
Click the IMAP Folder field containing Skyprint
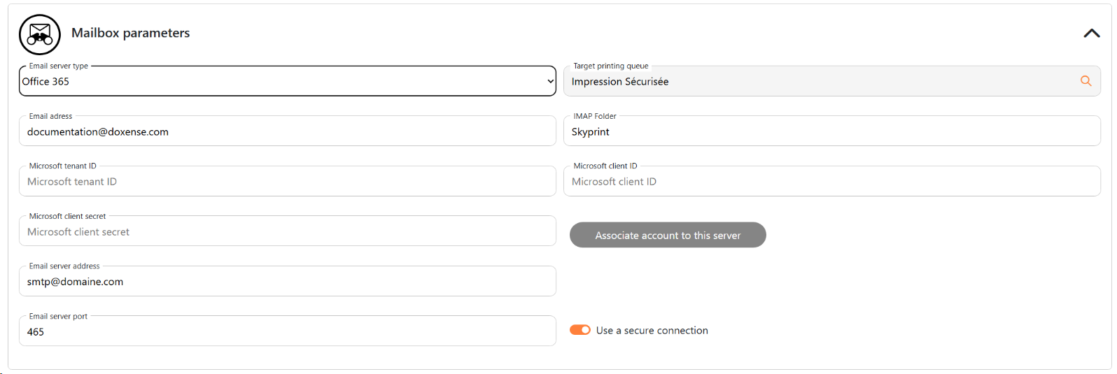coord(831,132)
